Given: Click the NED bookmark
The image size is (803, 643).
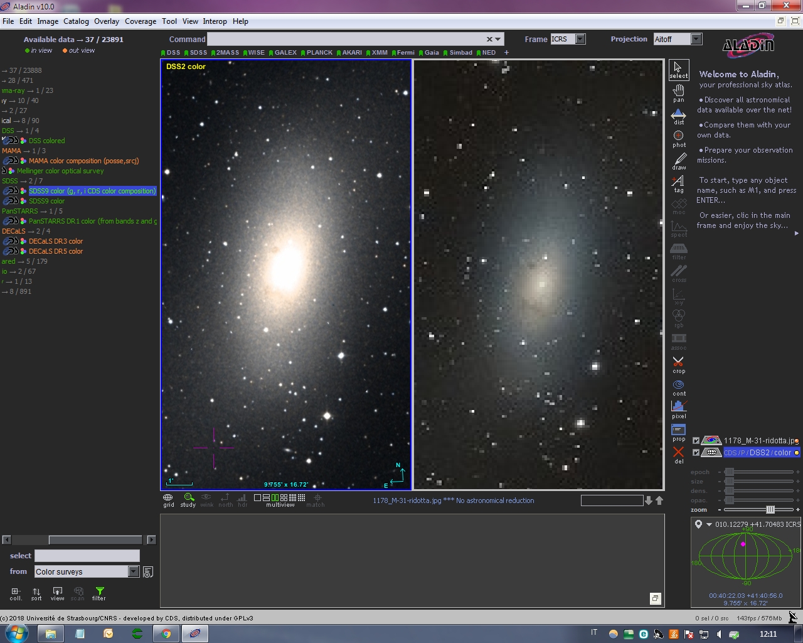Looking at the screenshot, I should coord(486,53).
